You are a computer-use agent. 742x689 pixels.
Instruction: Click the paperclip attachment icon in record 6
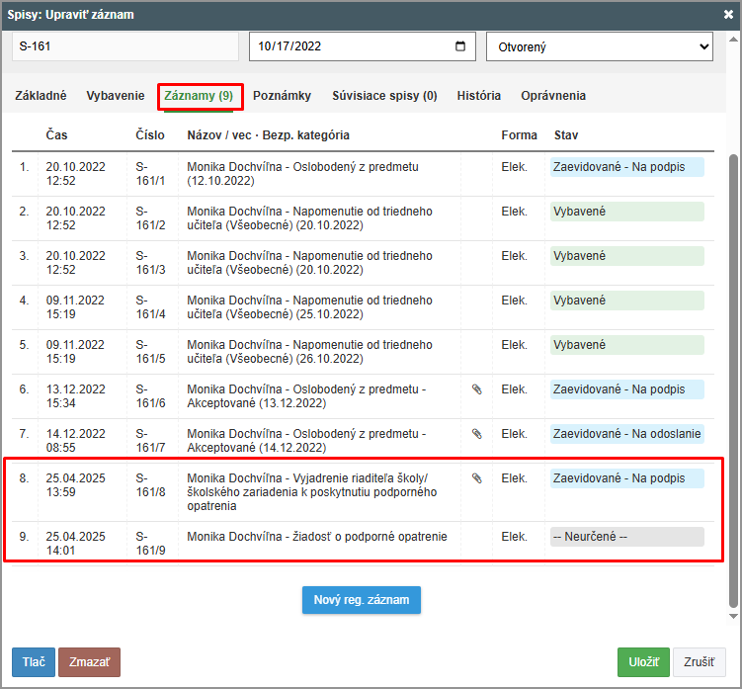click(x=477, y=390)
